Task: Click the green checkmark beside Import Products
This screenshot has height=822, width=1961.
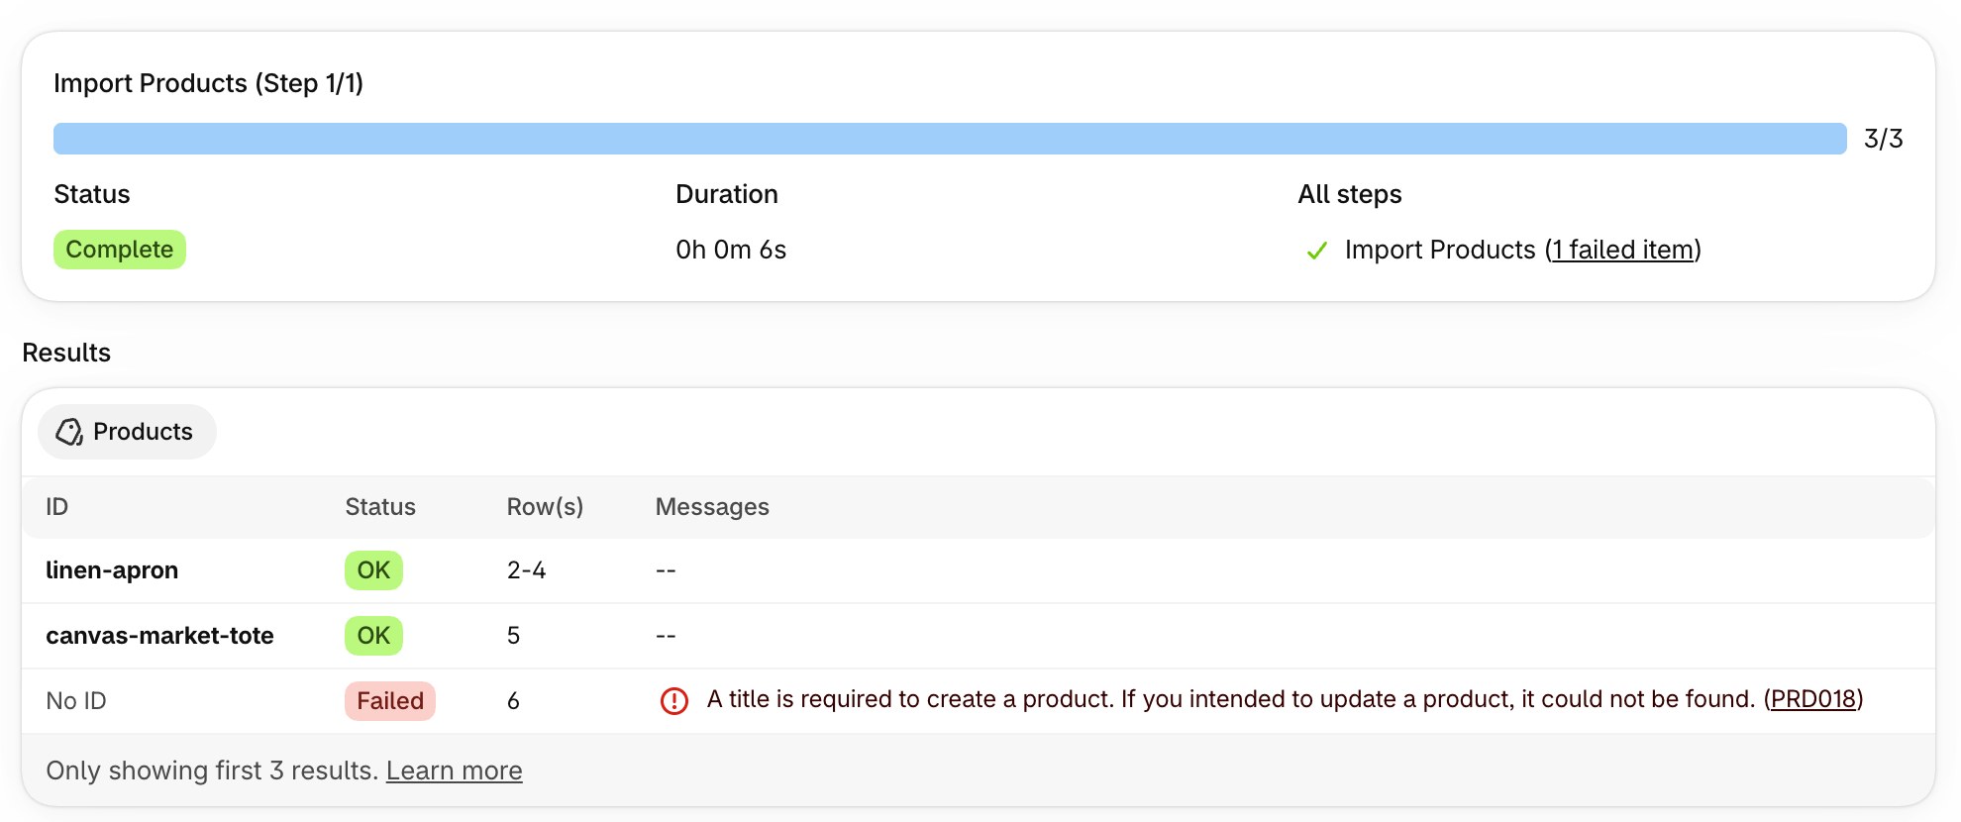Action: [1316, 251]
